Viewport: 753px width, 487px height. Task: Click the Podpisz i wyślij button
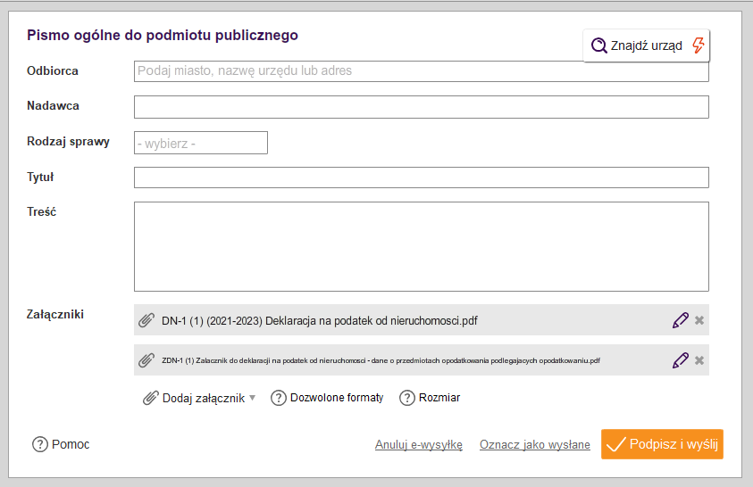coord(662,444)
